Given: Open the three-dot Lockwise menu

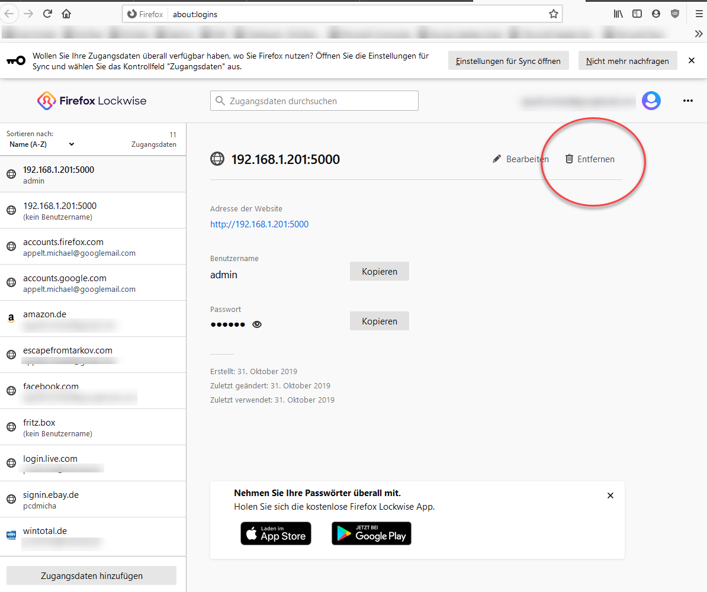Looking at the screenshot, I should click(x=687, y=101).
